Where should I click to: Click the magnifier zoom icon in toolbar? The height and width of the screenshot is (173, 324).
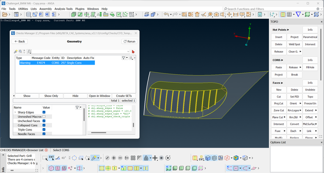click(x=210, y=15)
